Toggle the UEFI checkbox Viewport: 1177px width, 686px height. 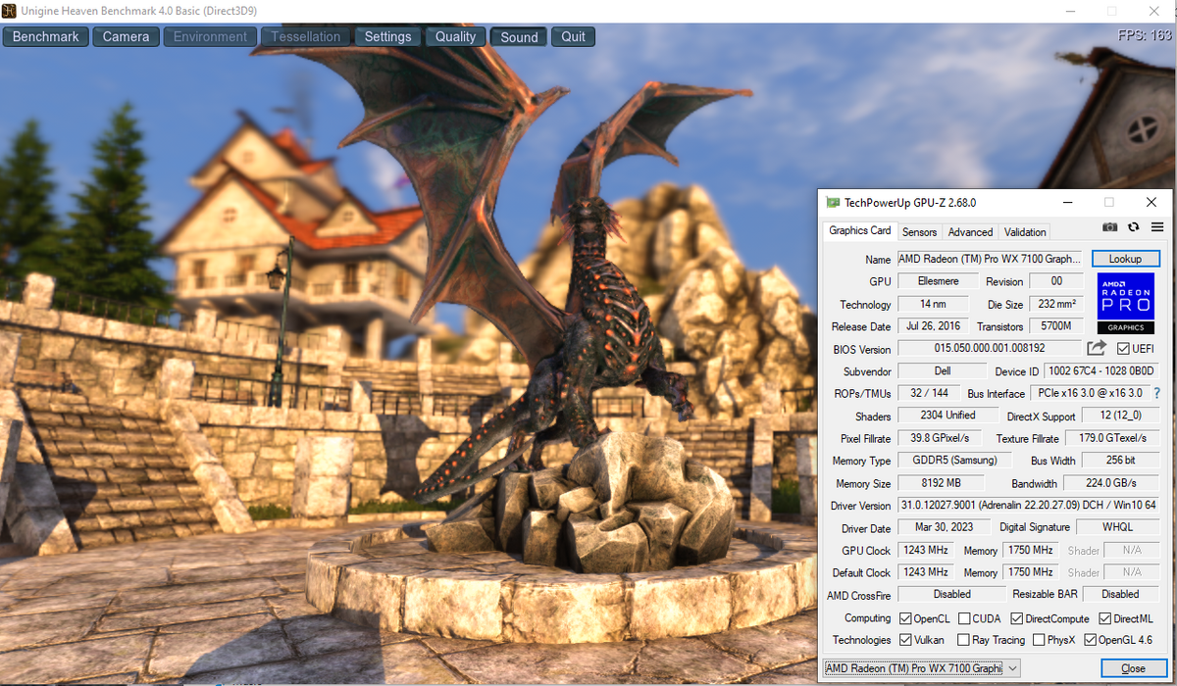(x=1124, y=349)
